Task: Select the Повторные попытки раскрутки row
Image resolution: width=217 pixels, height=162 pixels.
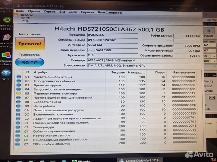Action: 106,110
